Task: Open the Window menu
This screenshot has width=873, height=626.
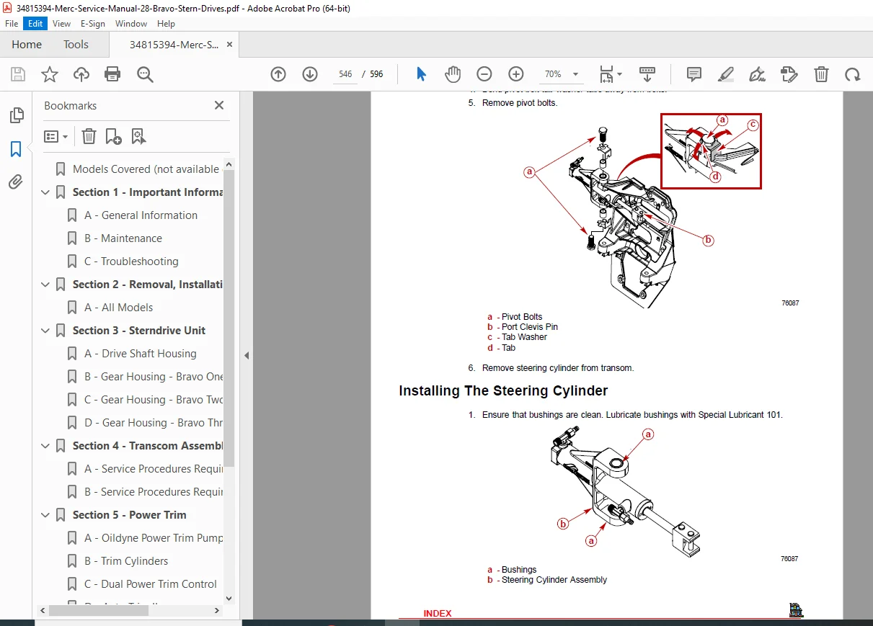Action: pyautogui.click(x=131, y=24)
